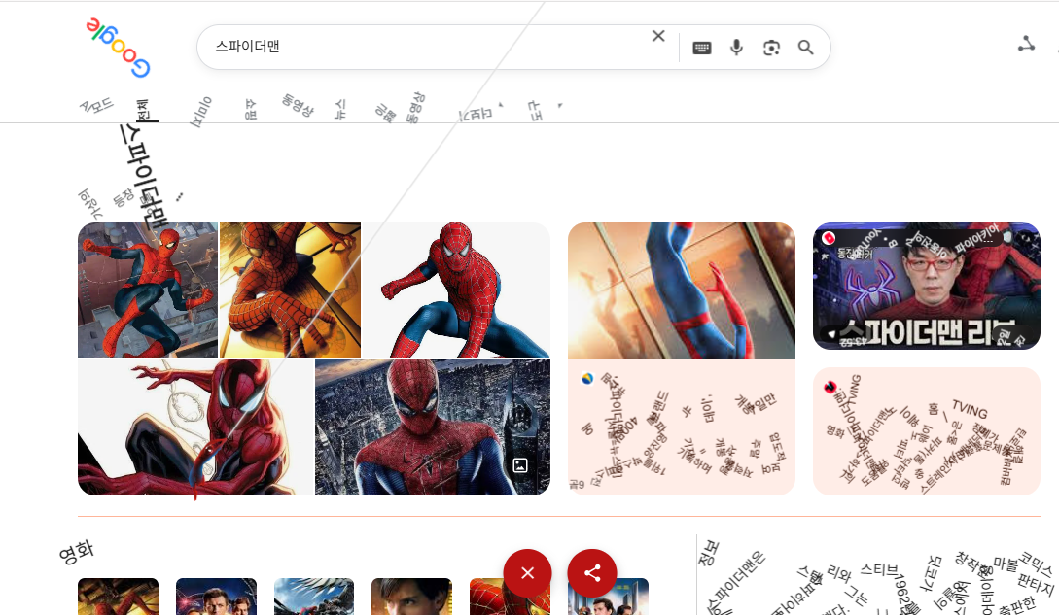The width and height of the screenshot is (1059, 615).
Task: Open the third movie poster under 영화
Action: coord(314,597)
